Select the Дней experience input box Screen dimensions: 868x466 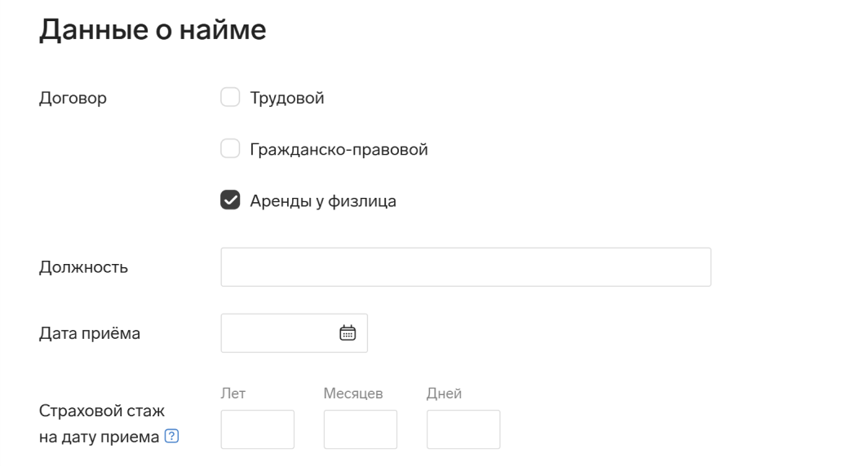(463, 429)
